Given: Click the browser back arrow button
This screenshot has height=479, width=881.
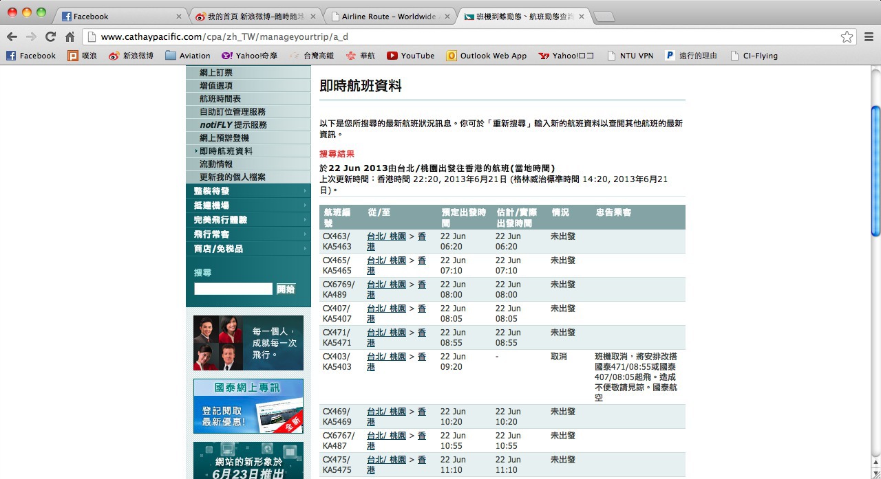Looking at the screenshot, I should click(12, 37).
